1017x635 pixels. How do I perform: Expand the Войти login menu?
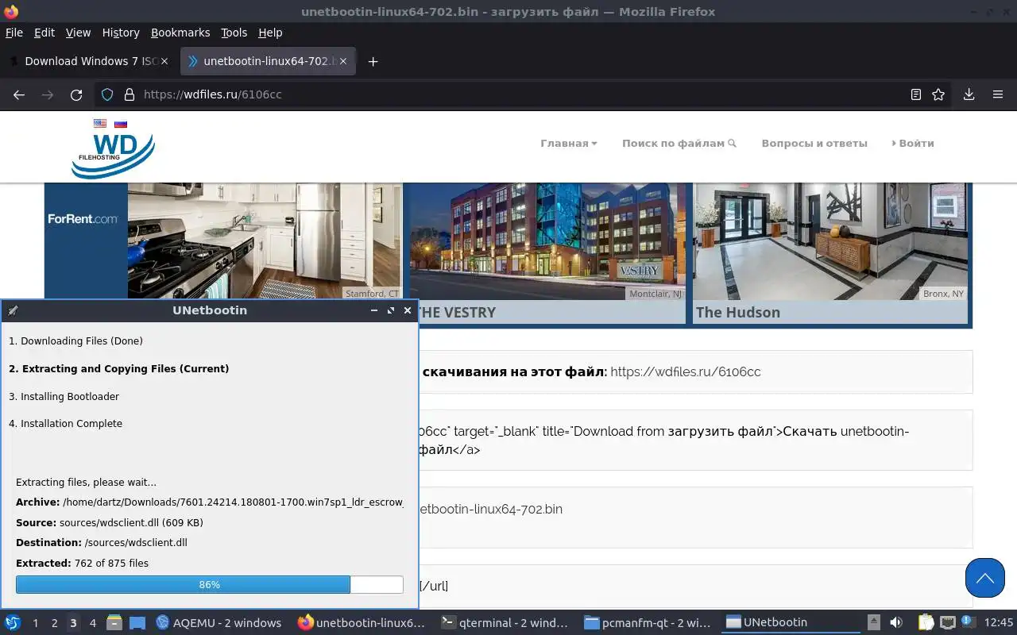[913, 144]
